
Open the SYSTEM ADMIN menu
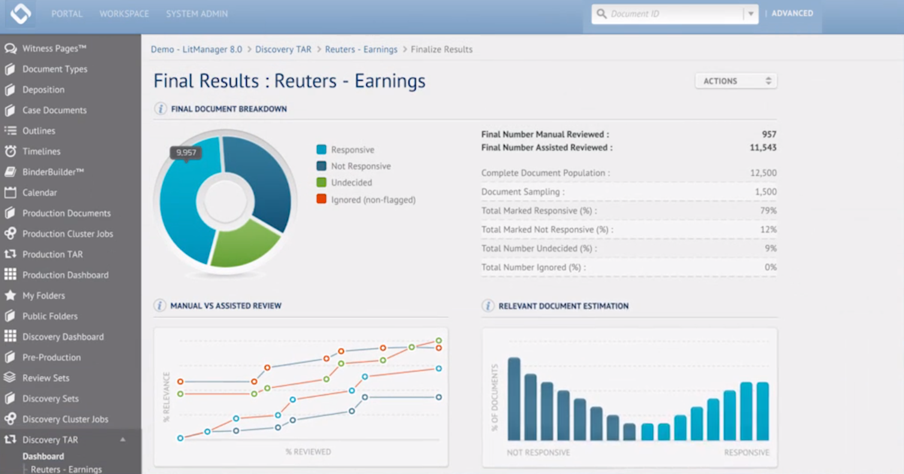point(197,14)
